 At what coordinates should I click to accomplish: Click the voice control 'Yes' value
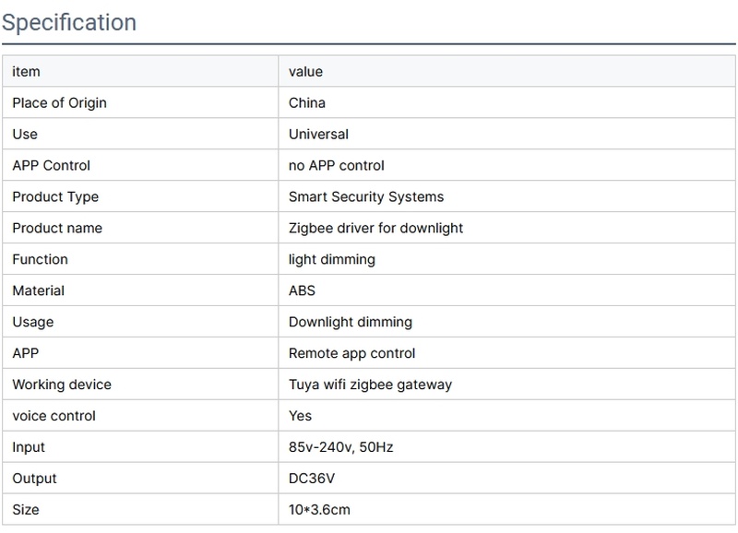(x=301, y=416)
